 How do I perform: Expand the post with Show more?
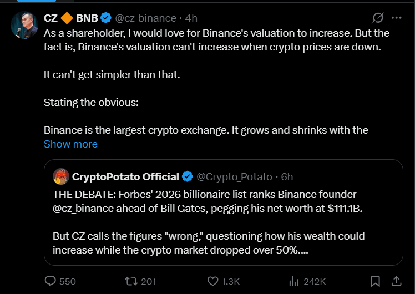70,144
